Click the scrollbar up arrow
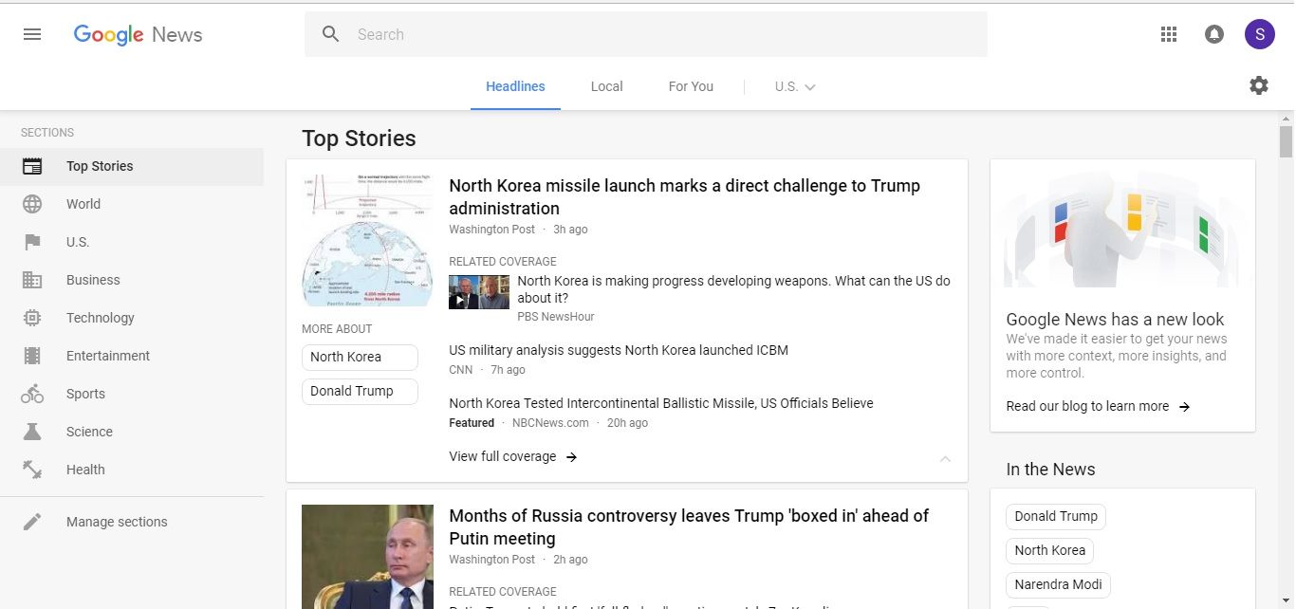Screen dimensions: 1296x609 point(1286,118)
